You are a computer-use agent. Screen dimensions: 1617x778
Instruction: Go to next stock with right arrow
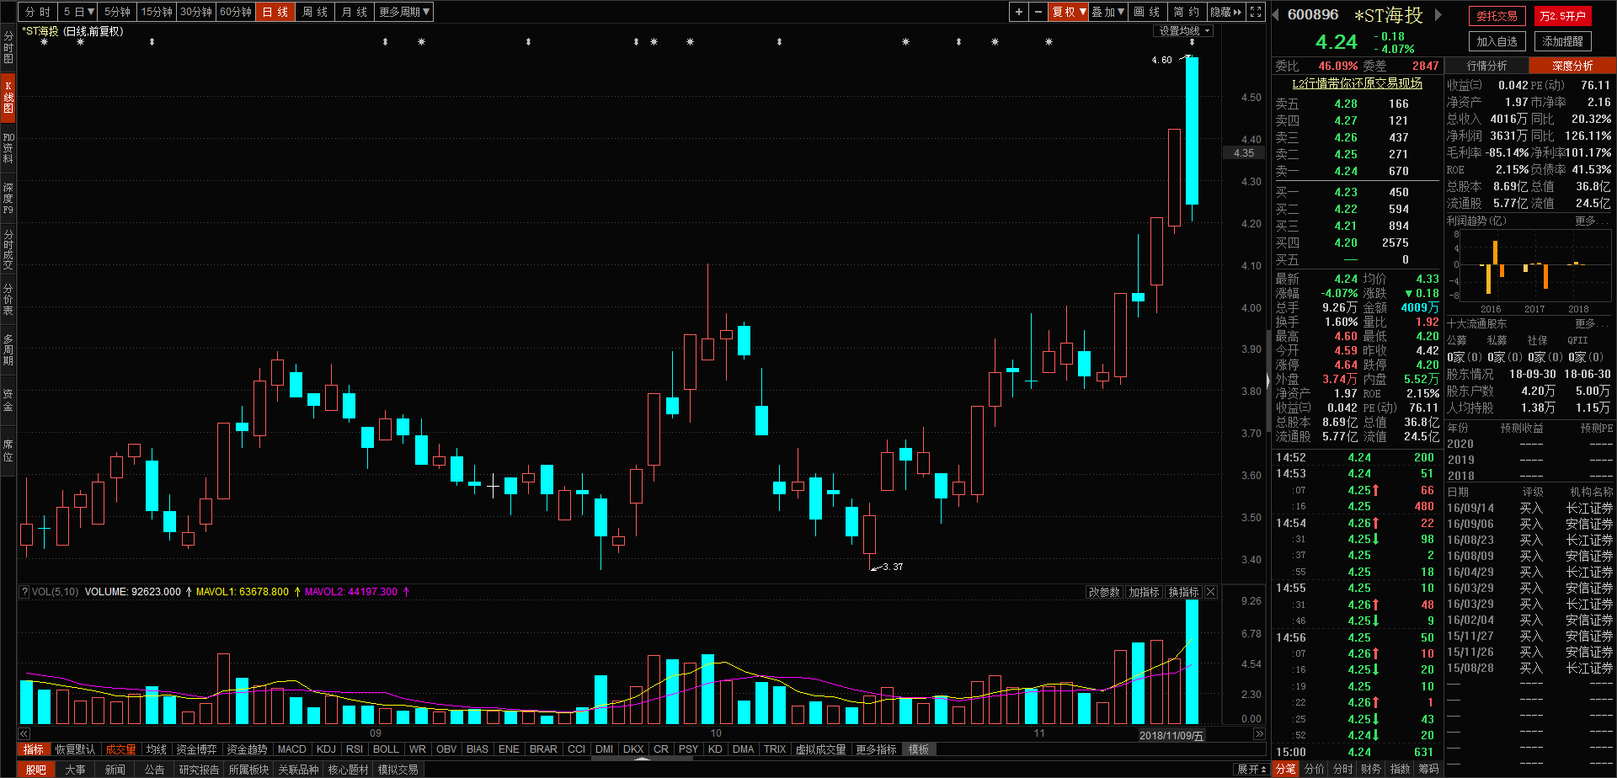(x=1438, y=15)
